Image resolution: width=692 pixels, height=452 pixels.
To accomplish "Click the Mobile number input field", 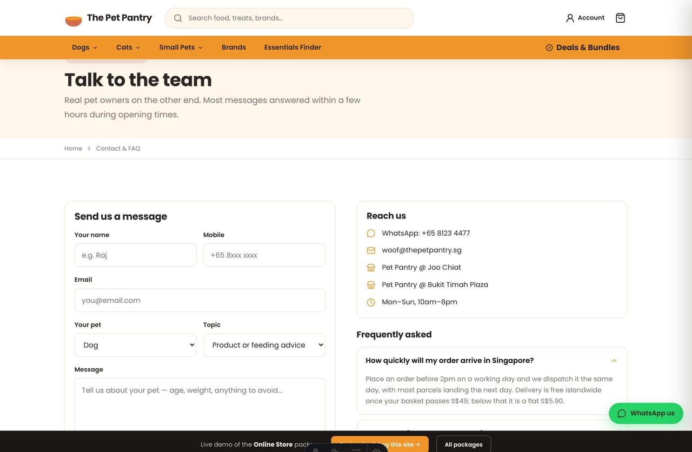I will (264, 255).
